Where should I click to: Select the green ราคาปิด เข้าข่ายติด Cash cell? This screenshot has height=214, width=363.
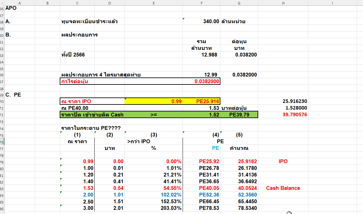point(92,115)
